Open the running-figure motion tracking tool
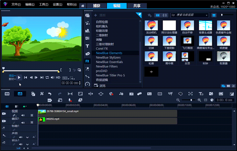This screenshot has width=237, height=151. pos(170,94)
